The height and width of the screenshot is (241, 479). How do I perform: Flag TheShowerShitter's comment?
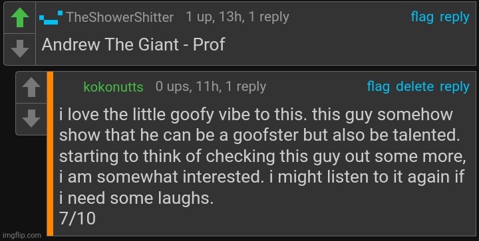422,17
